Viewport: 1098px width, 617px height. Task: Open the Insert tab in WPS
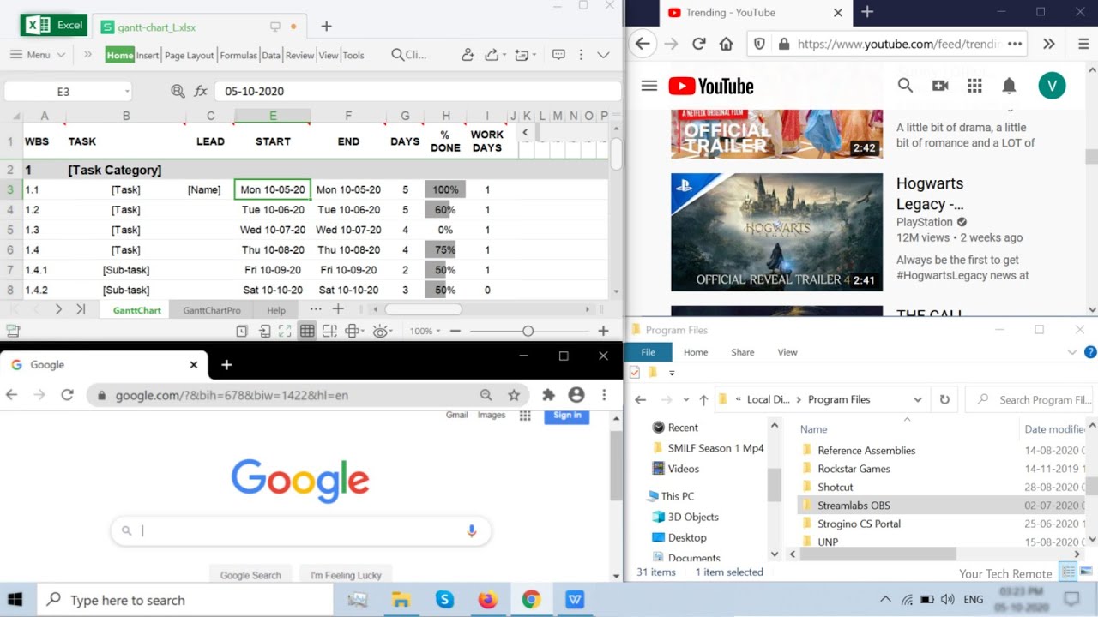pyautogui.click(x=148, y=55)
